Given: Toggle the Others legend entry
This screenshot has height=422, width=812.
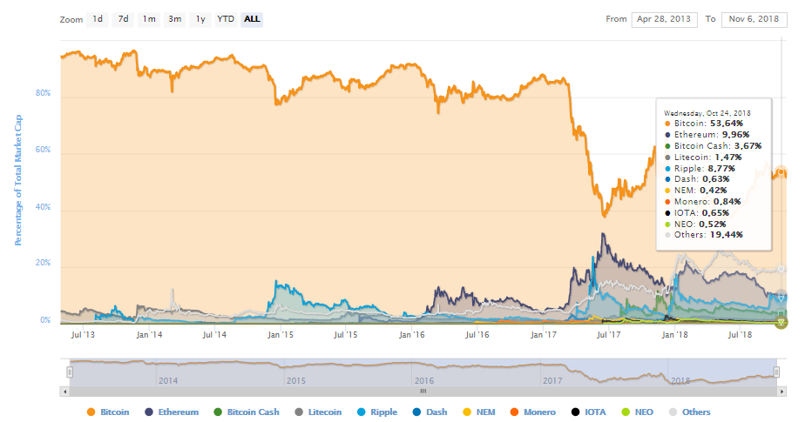Looking at the screenshot, I should [x=690, y=412].
